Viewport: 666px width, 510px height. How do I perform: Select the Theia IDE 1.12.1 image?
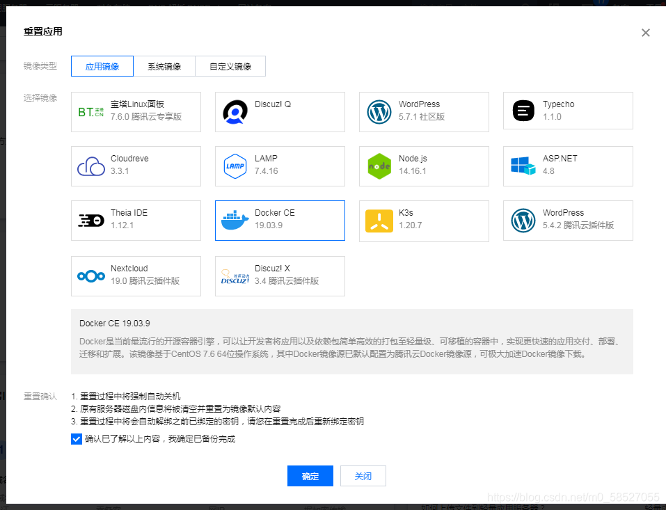click(136, 221)
